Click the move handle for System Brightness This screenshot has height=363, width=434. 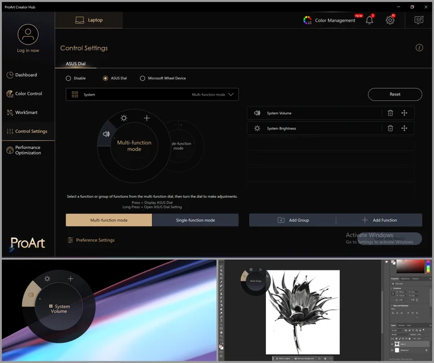pyautogui.click(x=404, y=128)
